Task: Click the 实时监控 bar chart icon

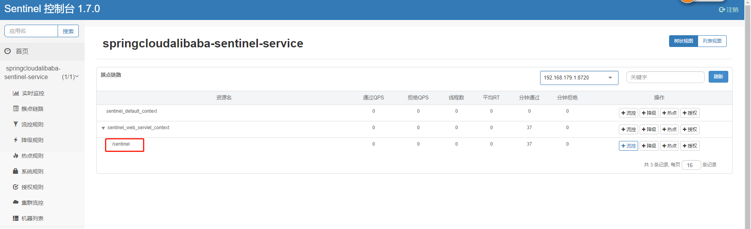Action: pyautogui.click(x=16, y=93)
